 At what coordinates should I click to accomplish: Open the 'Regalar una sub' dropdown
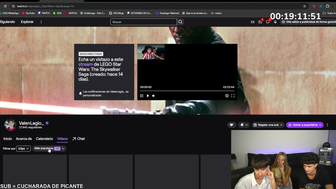pyautogui.click(x=268, y=125)
